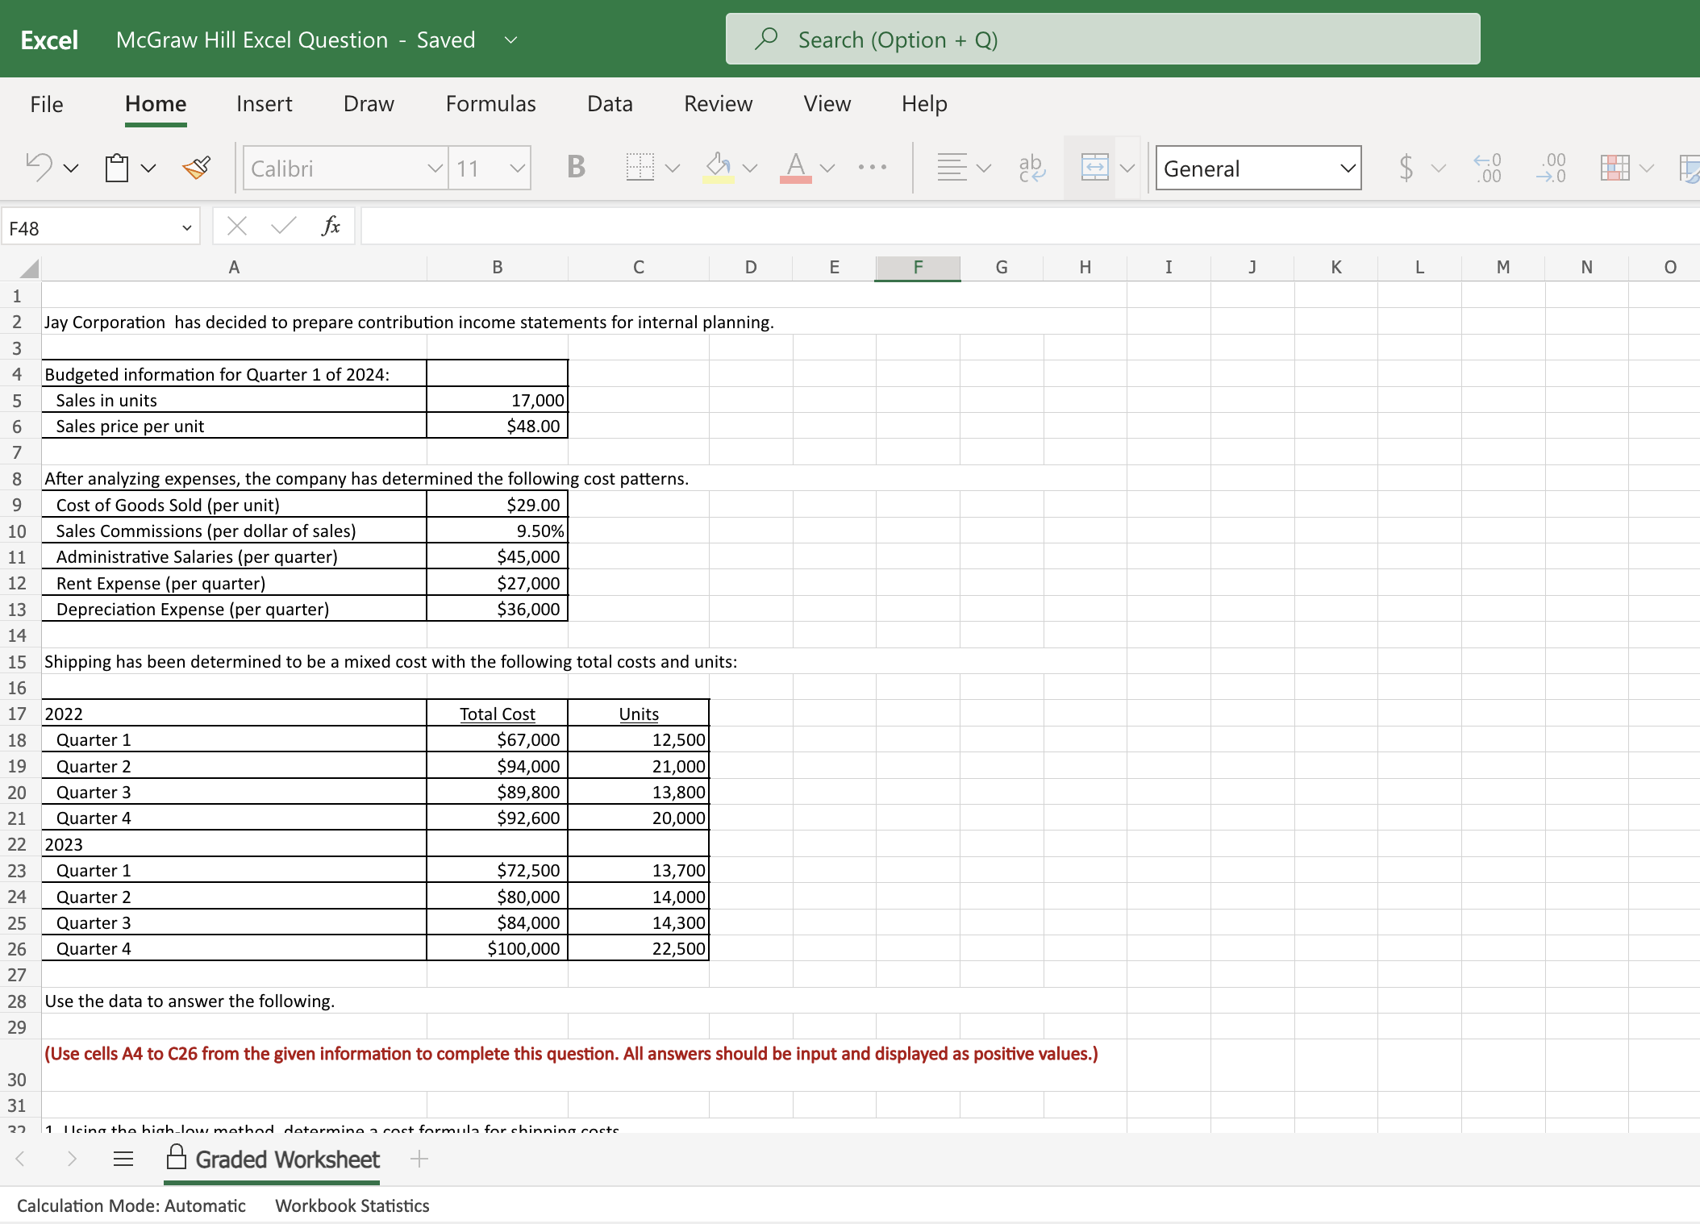Image resolution: width=1700 pixels, height=1224 pixels.
Task: Open the Data ribbon tab
Action: 610,104
